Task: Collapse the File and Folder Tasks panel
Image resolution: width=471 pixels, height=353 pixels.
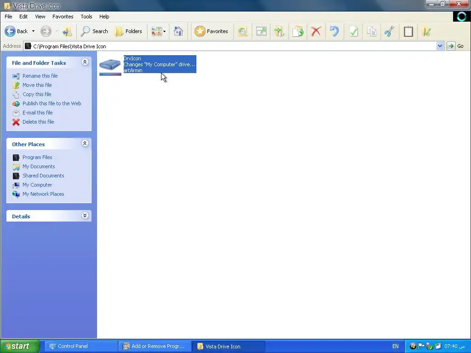Action: [x=85, y=62]
